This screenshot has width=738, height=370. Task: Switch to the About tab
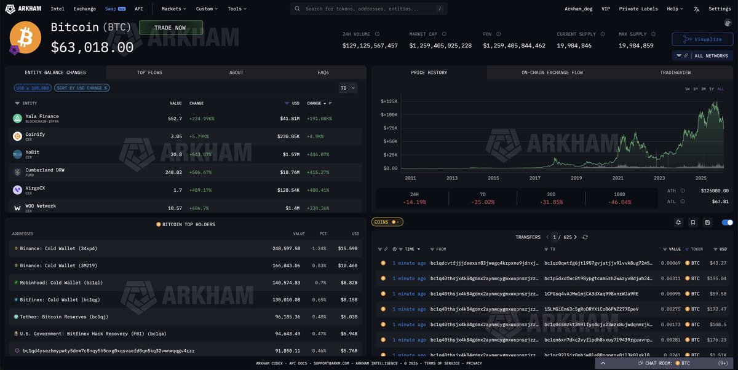[236, 73]
